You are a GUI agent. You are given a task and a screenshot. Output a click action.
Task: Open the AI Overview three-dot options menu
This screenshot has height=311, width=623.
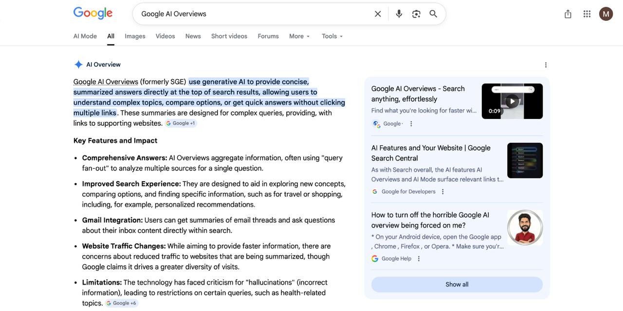pos(546,65)
